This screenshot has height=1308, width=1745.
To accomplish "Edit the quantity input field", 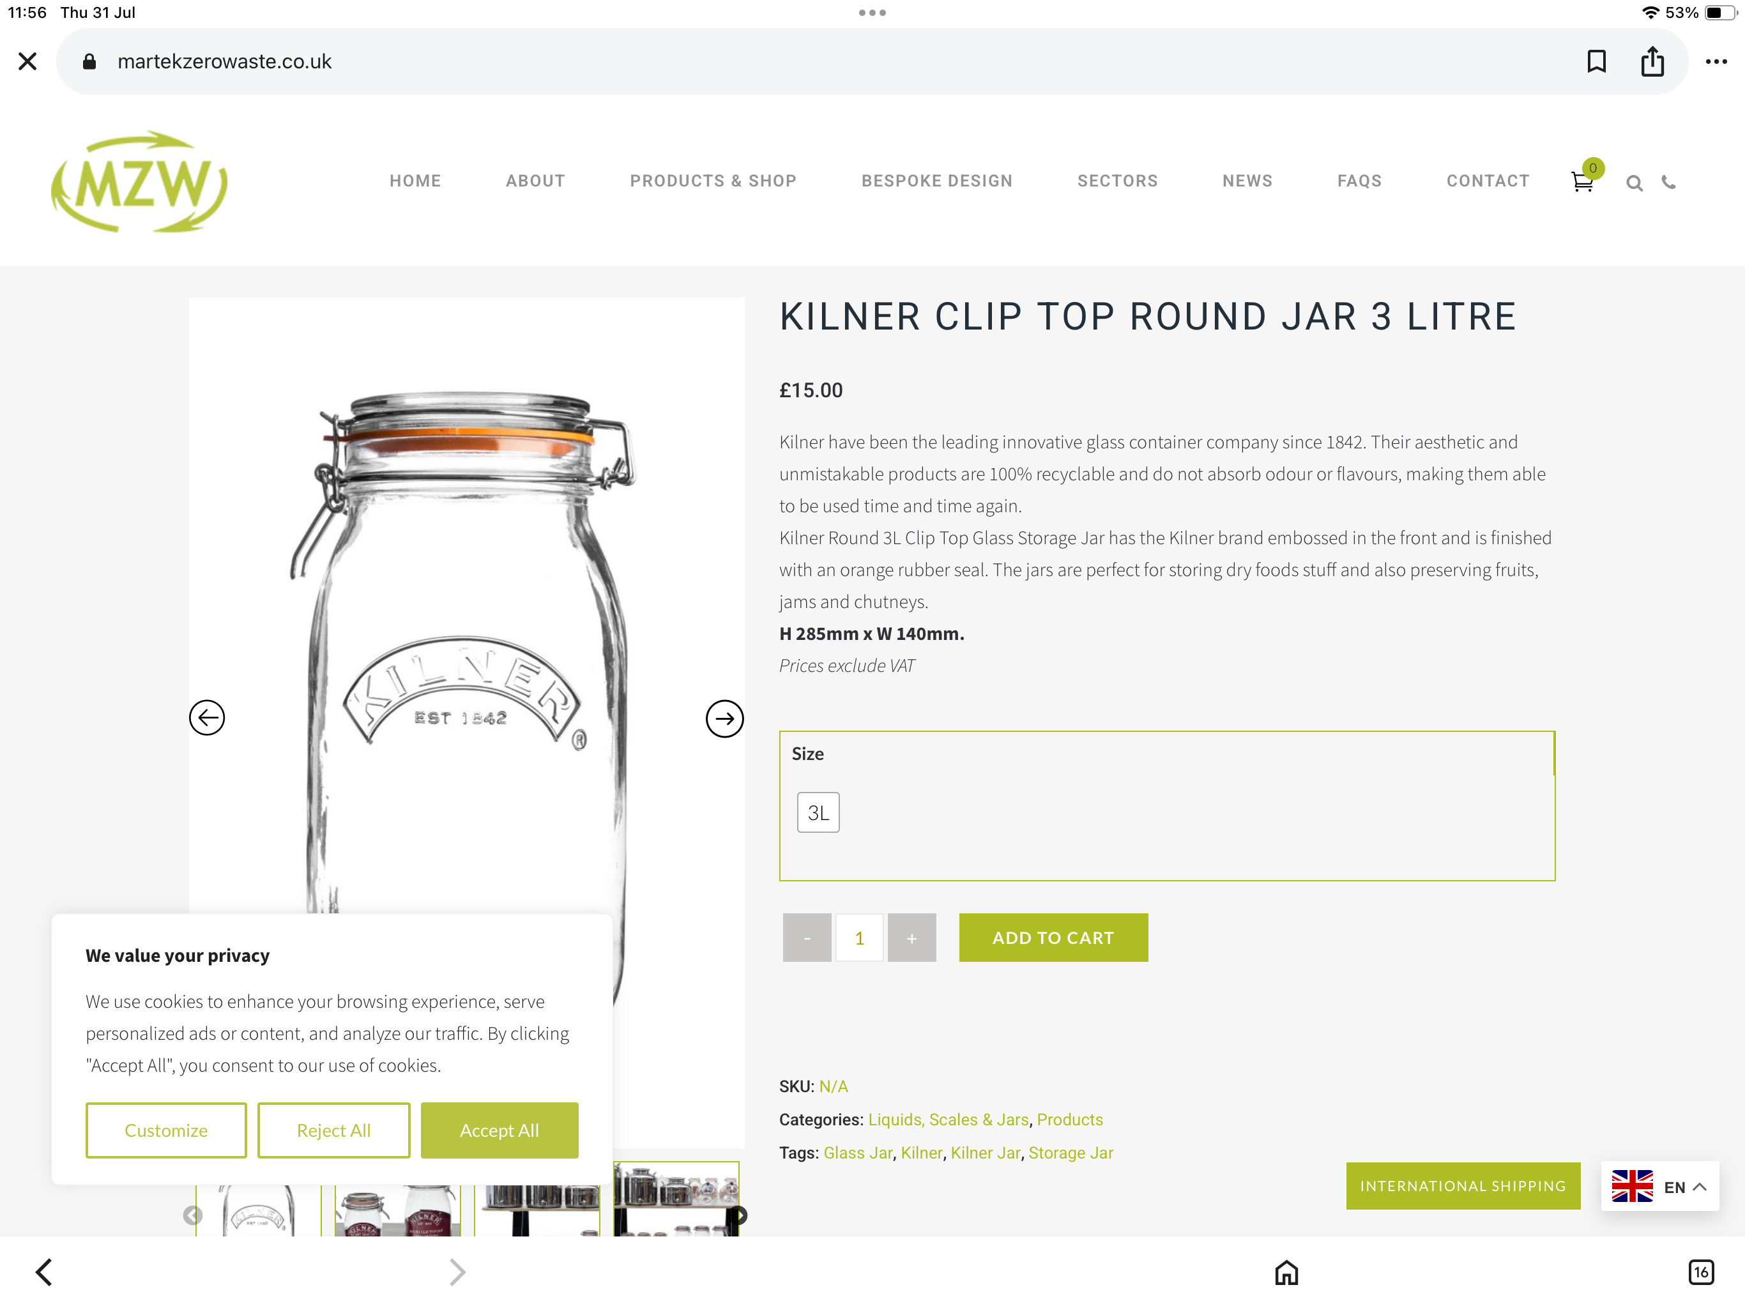I will coord(859,938).
